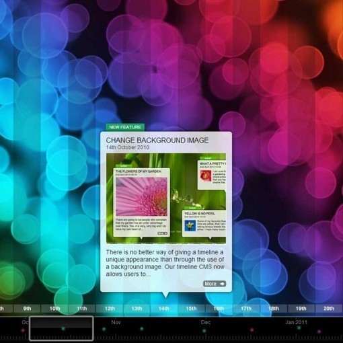Click the green event dot below Dec

[204, 331]
